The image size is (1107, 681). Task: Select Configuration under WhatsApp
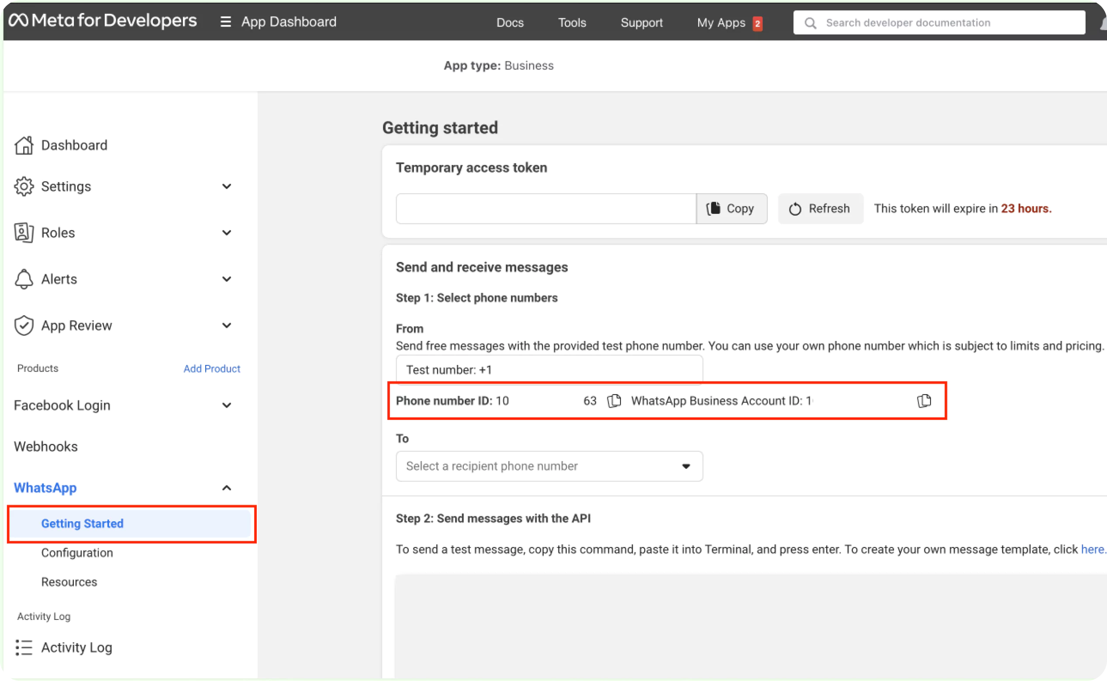(77, 553)
